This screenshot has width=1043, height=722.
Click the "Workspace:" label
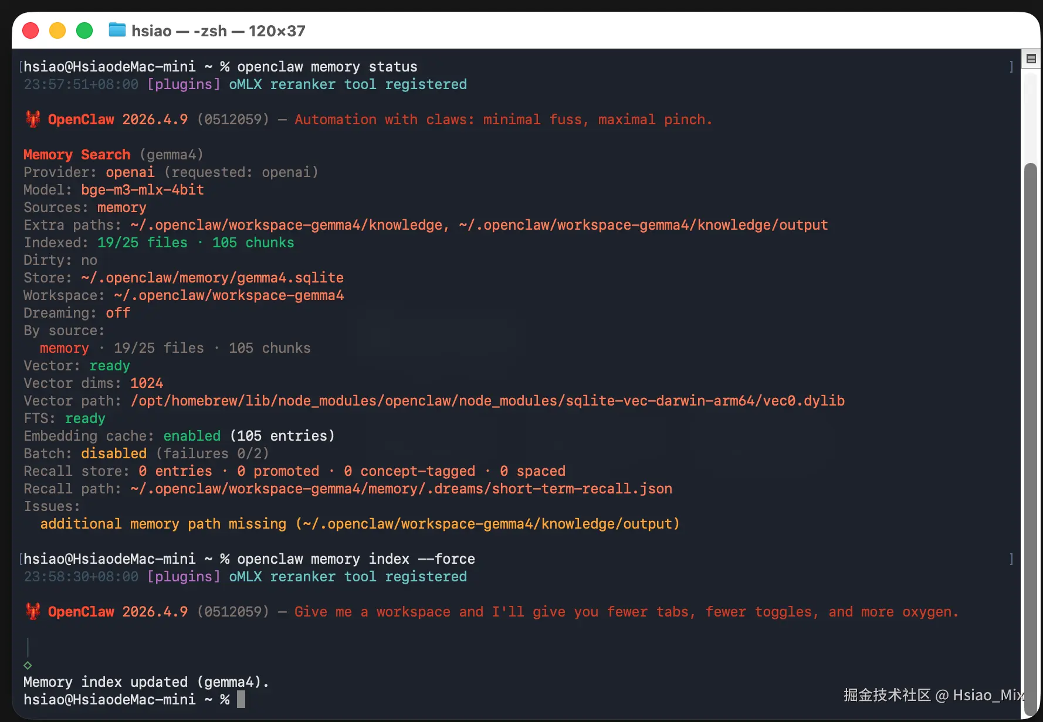pyautogui.click(x=65, y=295)
